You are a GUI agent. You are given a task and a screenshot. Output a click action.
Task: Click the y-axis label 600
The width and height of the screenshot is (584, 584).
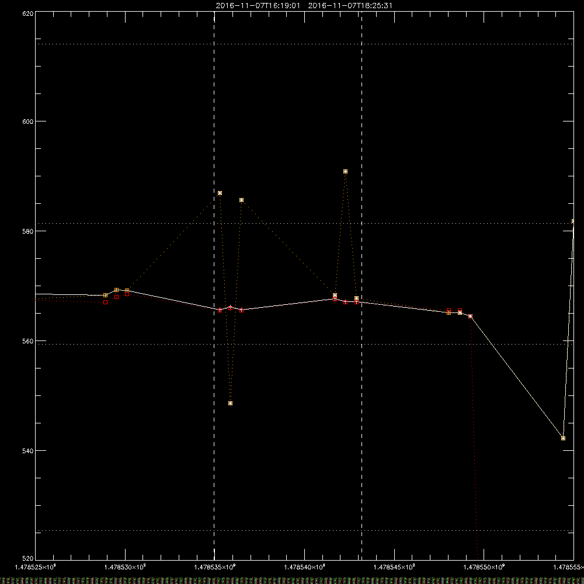coord(28,121)
